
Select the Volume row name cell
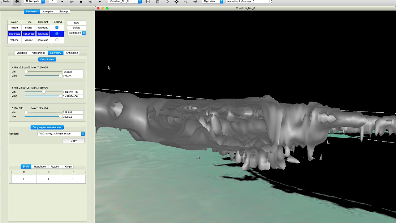(15, 40)
